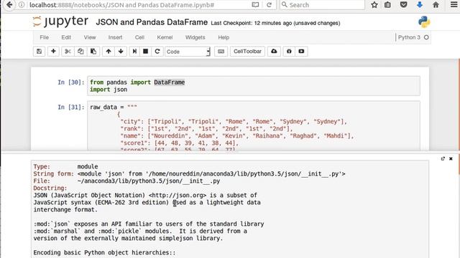Go back with the browser back arrow
This screenshot has height=258, width=460.
click(x=9, y=5)
